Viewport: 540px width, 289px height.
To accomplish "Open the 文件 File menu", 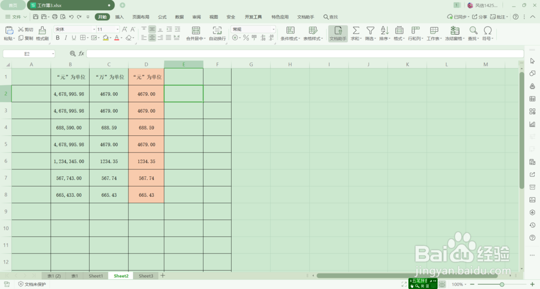I will point(16,17).
